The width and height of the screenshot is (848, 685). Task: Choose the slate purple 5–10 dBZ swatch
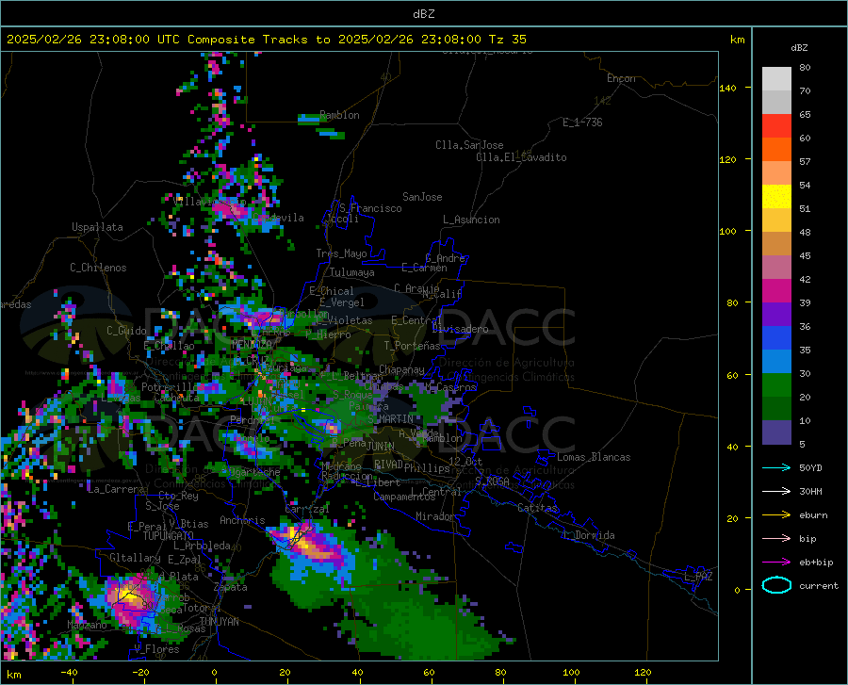pos(776,432)
